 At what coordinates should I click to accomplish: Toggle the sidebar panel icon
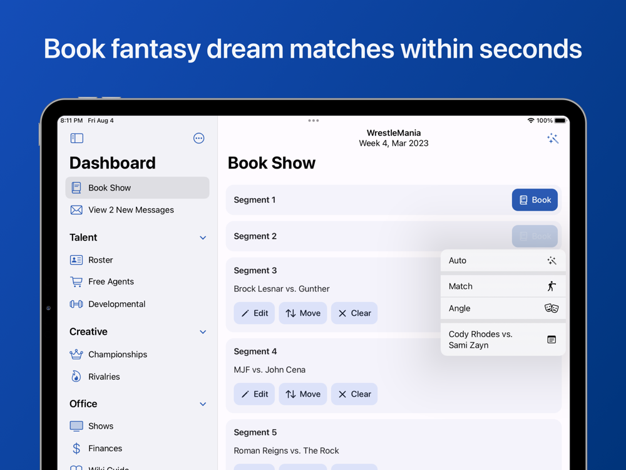coord(76,138)
